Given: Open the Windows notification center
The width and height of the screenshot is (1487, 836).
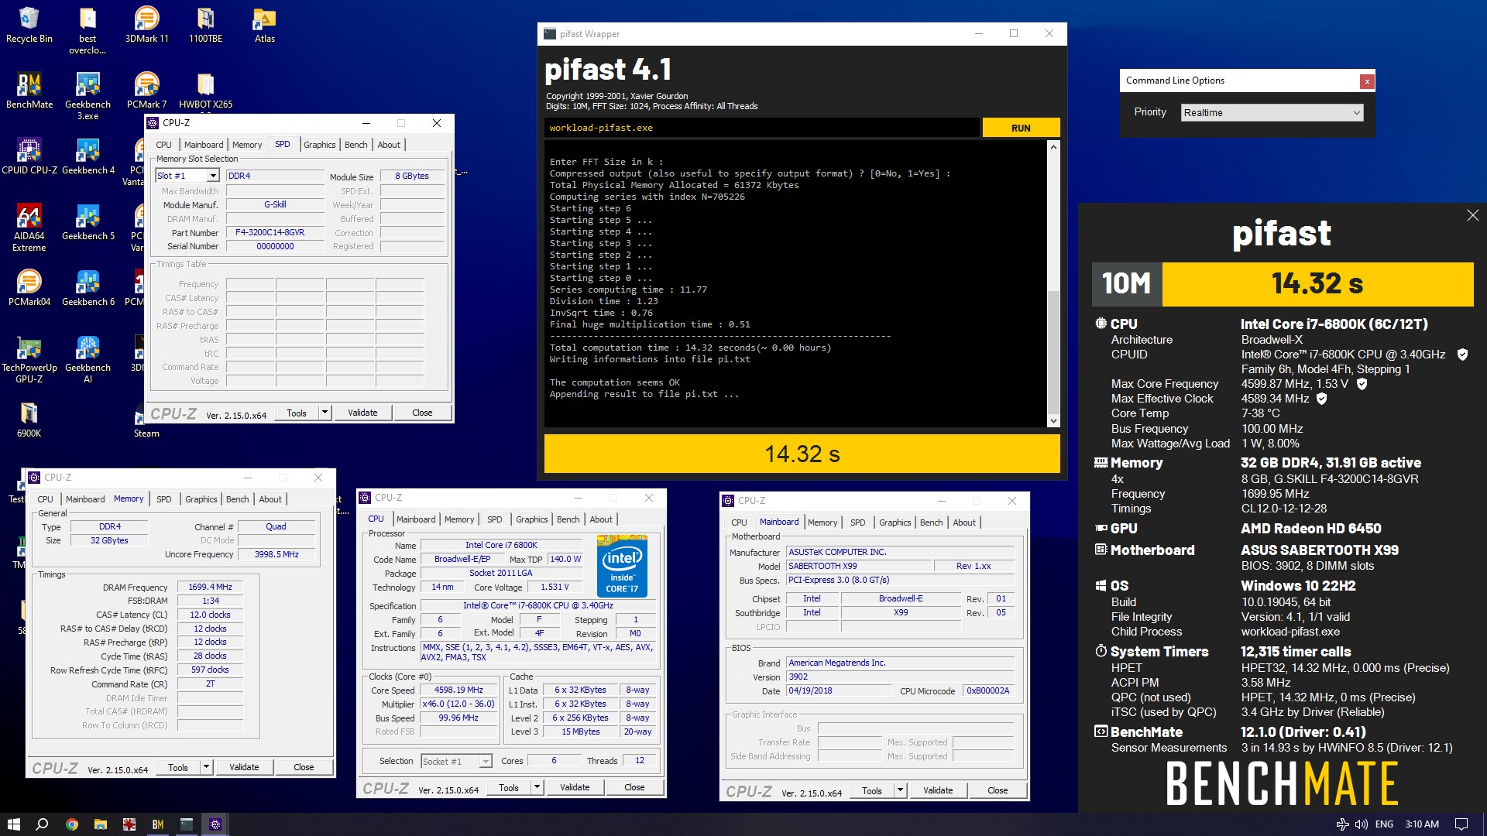Looking at the screenshot, I should [1461, 824].
